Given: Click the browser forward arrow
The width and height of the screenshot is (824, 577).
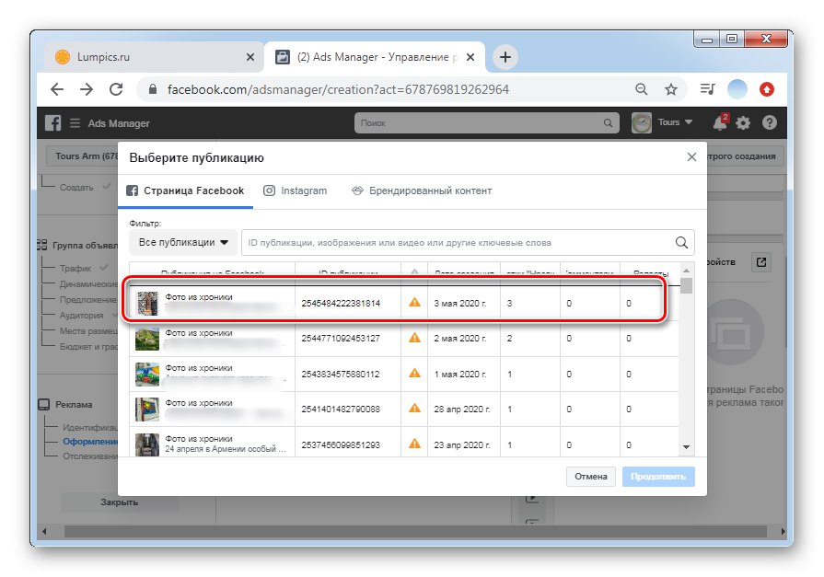Looking at the screenshot, I should click(87, 89).
